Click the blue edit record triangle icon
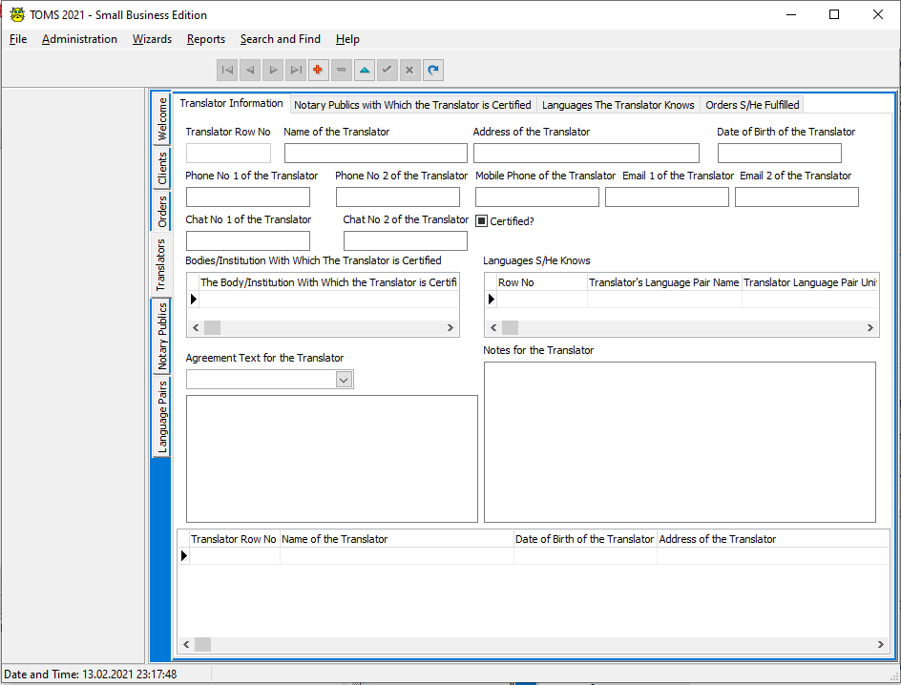The height and width of the screenshot is (685, 901). 365,70
